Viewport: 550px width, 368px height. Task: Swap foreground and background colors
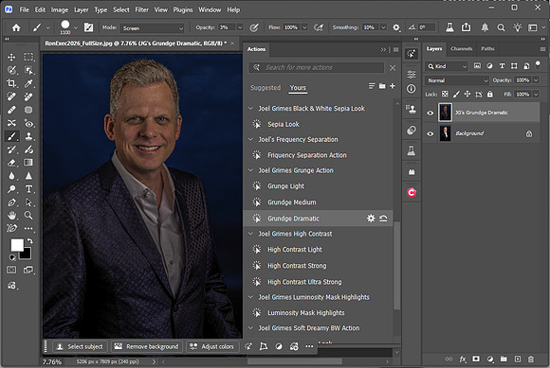pyautogui.click(x=30, y=241)
